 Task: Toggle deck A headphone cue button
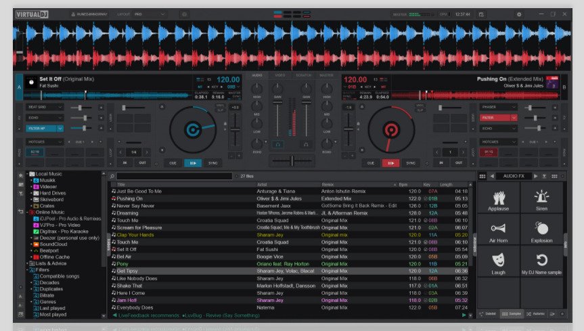pyautogui.click(x=278, y=144)
